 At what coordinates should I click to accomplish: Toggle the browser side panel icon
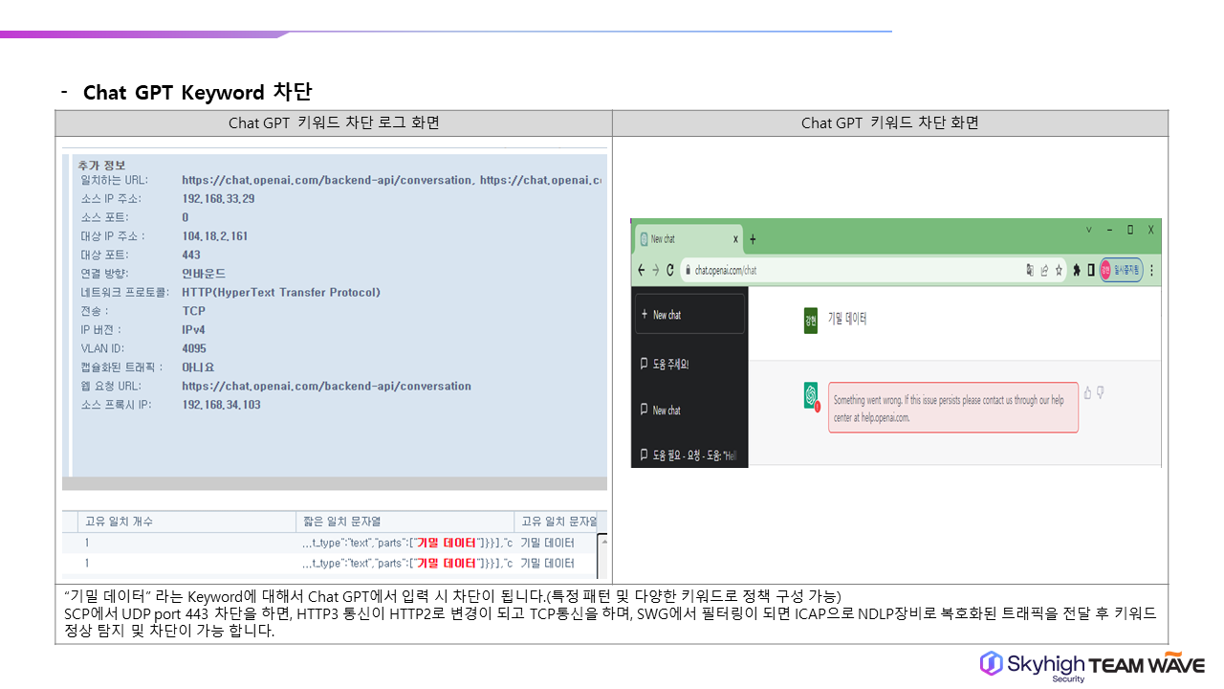1091,271
